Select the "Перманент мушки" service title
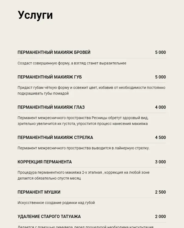 (x=39, y=192)
